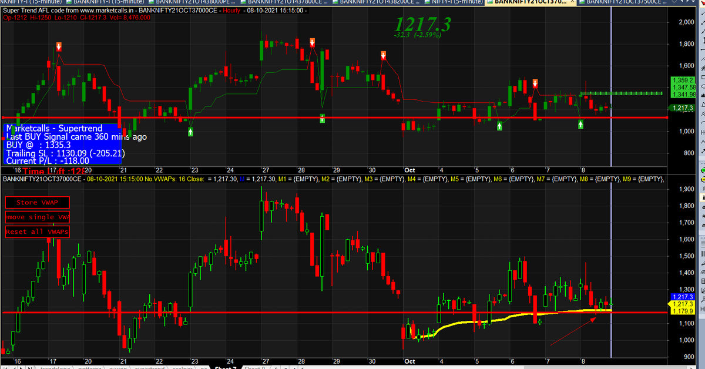Select the Sheet 7 tab
The width and height of the screenshot is (705, 369).
(x=225, y=367)
